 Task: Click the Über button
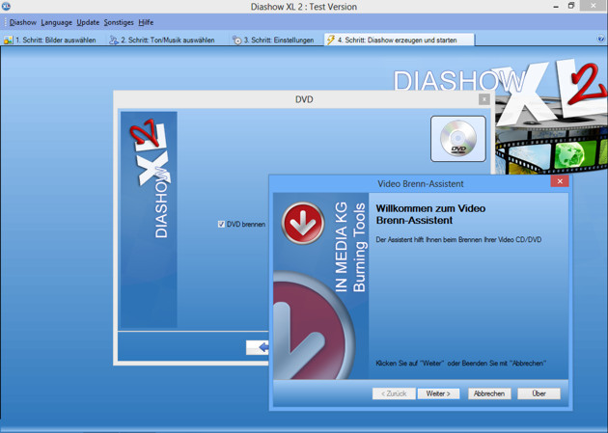click(x=539, y=393)
